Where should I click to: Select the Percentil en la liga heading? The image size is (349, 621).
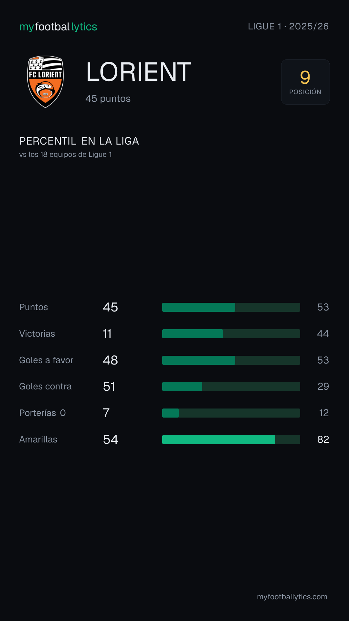click(x=79, y=141)
